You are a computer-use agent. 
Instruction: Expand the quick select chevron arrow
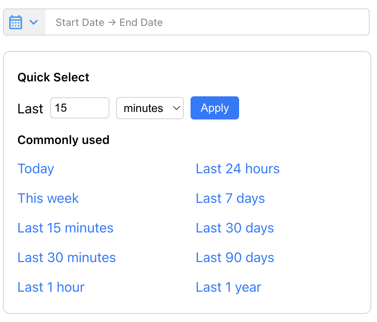pyautogui.click(x=34, y=22)
